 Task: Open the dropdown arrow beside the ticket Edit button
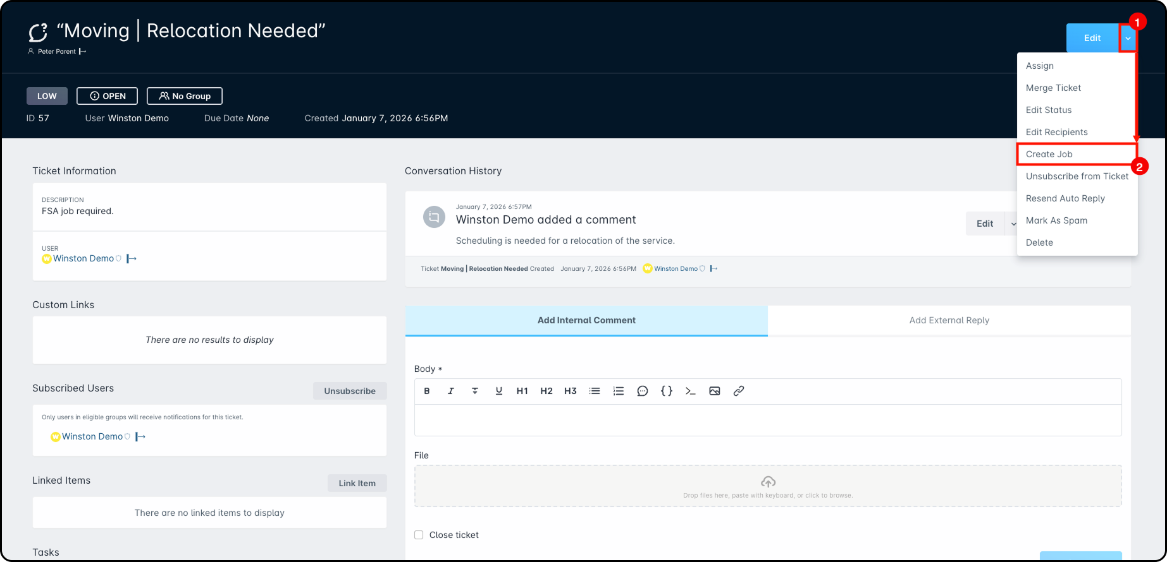click(1128, 39)
